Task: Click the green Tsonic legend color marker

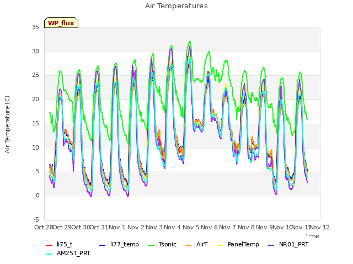Action: [x=151, y=245]
